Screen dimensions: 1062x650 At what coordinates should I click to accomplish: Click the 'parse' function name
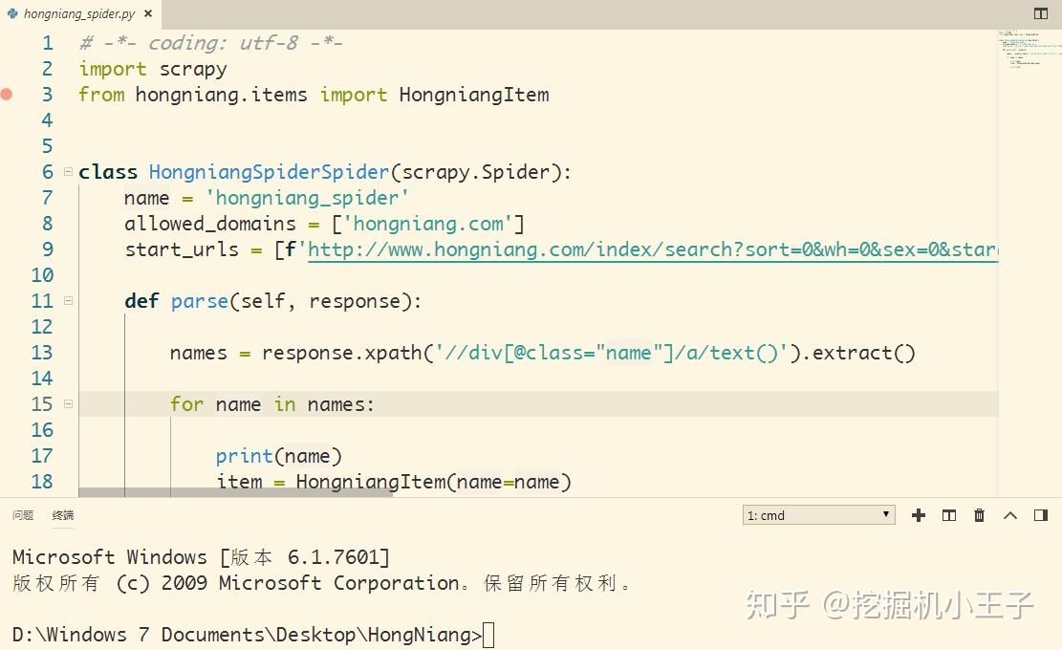pos(199,301)
